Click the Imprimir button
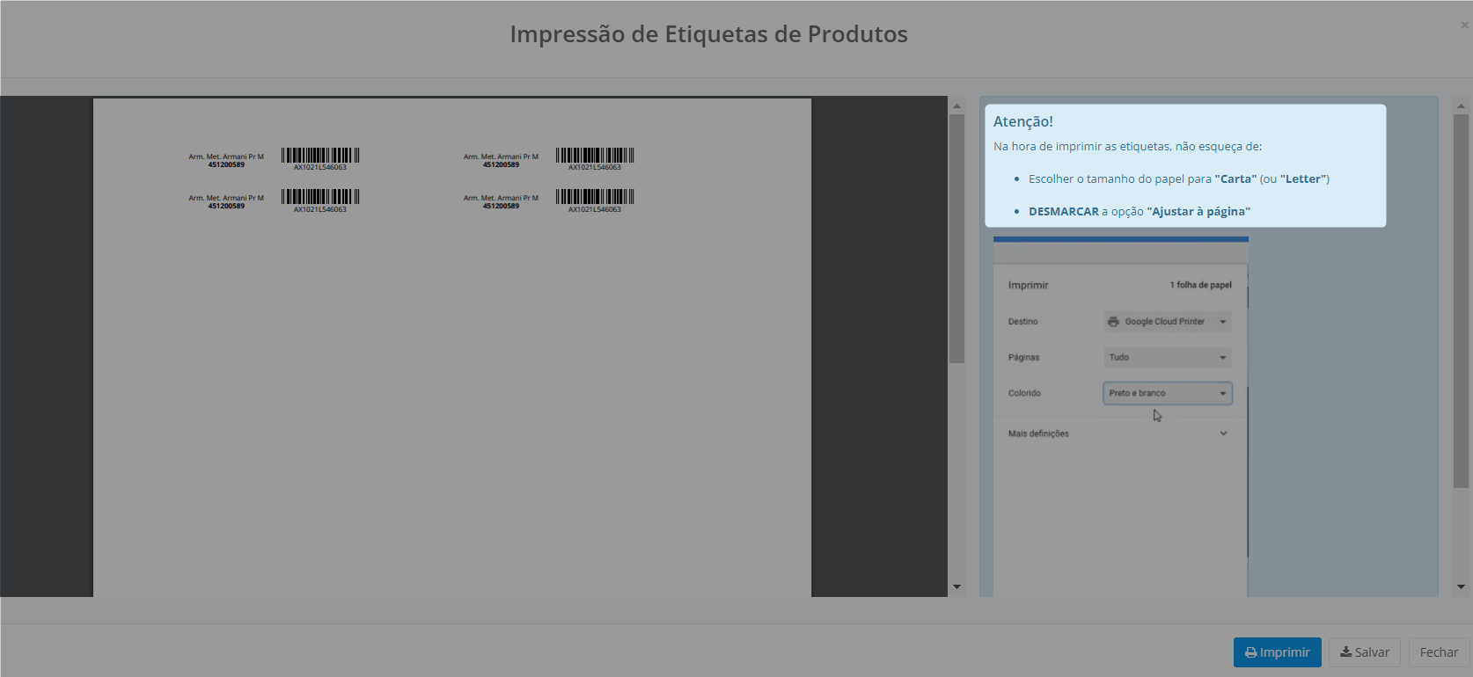The image size is (1473, 677). (1277, 652)
